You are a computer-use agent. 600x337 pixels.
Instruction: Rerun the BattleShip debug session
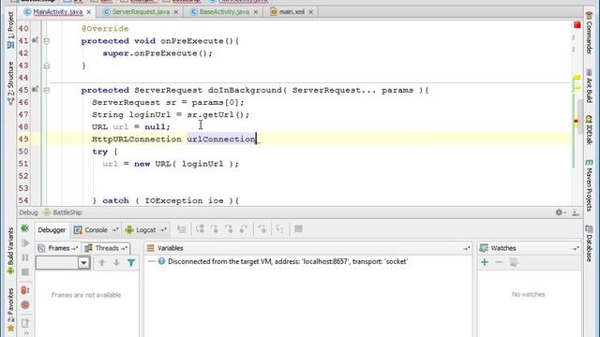tap(25, 228)
